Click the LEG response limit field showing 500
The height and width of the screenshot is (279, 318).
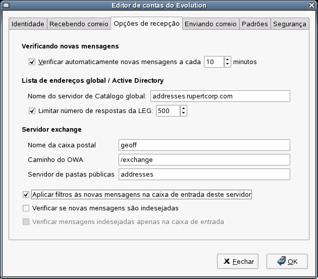(x=168, y=110)
